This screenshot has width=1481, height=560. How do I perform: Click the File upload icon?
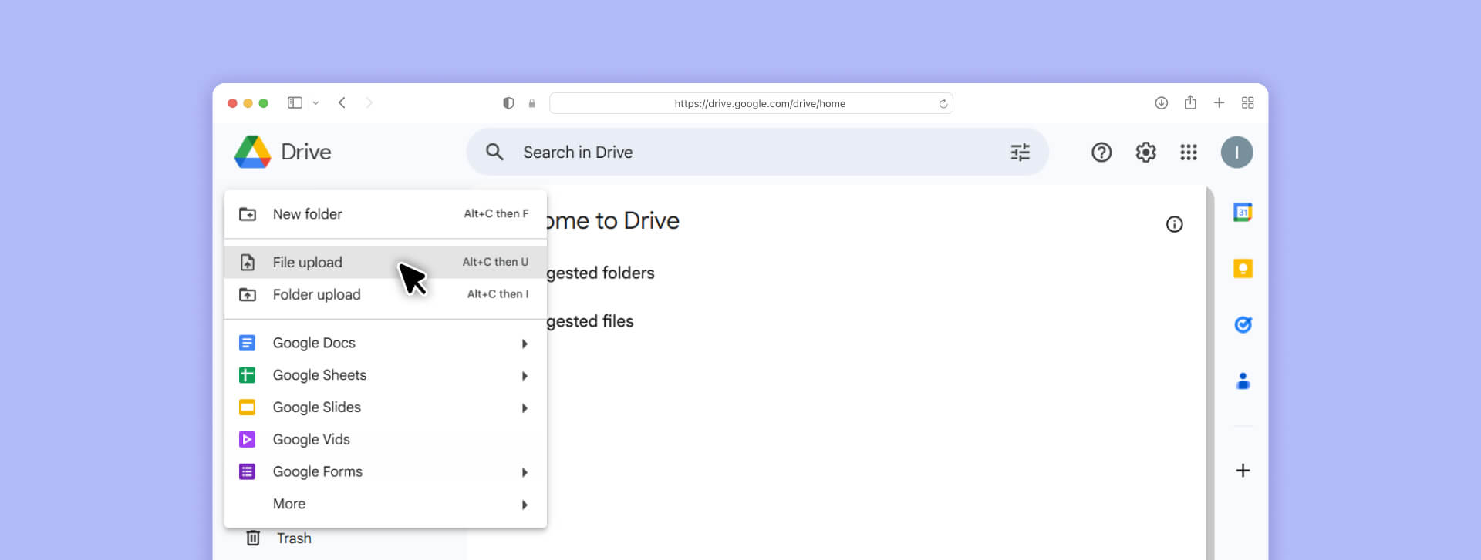click(x=248, y=263)
